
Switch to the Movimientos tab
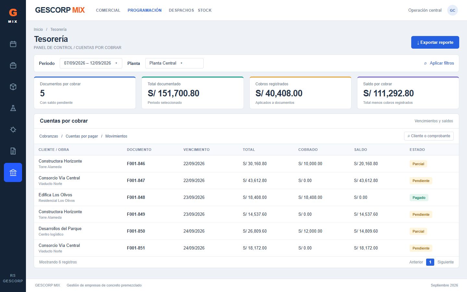coord(116,136)
